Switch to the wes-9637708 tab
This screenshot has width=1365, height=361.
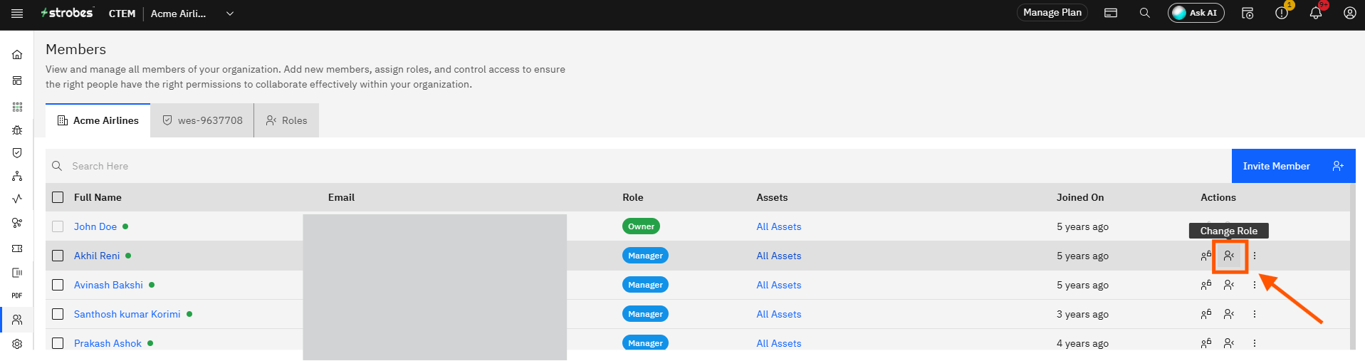(202, 120)
